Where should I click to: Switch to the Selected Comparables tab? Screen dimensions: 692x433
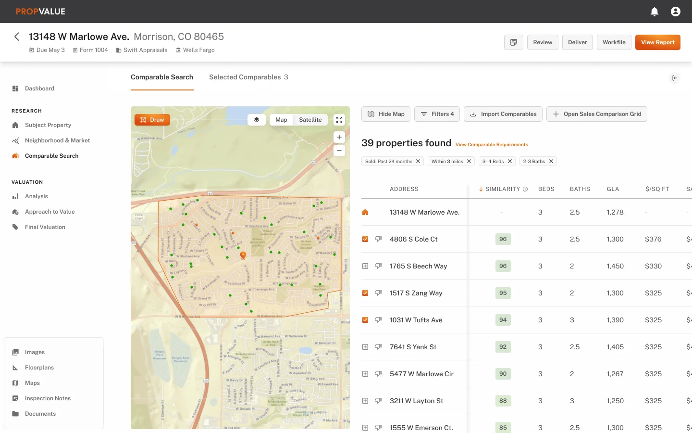[x=248, y=77]
